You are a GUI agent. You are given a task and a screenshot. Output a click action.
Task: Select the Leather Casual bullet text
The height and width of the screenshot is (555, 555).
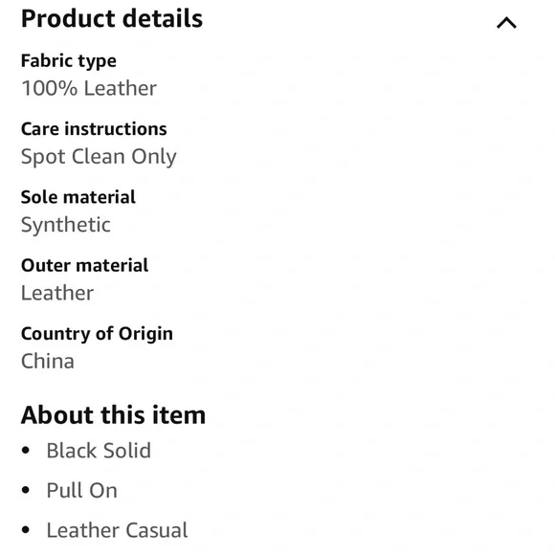coord(117,530)
